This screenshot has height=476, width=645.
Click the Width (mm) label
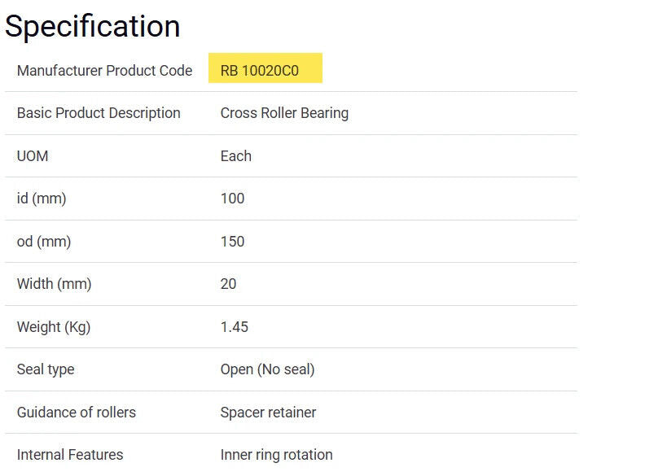[x=54, y=284]
